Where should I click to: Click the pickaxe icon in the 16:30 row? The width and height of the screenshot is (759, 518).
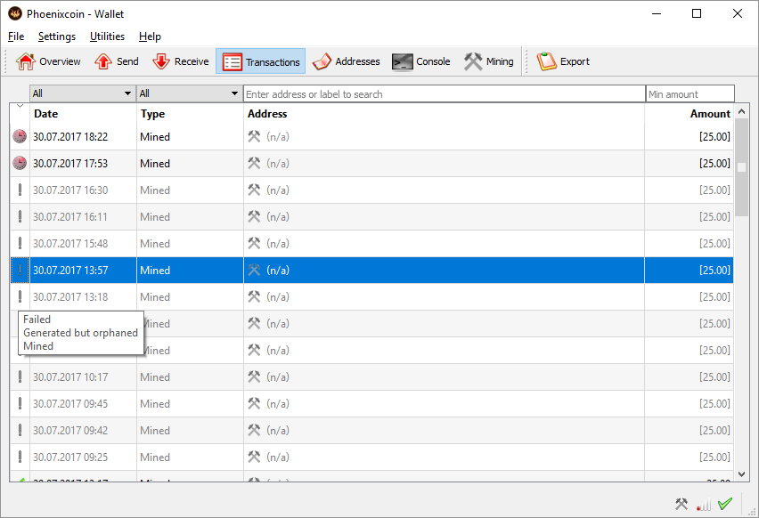click(254, 190)
